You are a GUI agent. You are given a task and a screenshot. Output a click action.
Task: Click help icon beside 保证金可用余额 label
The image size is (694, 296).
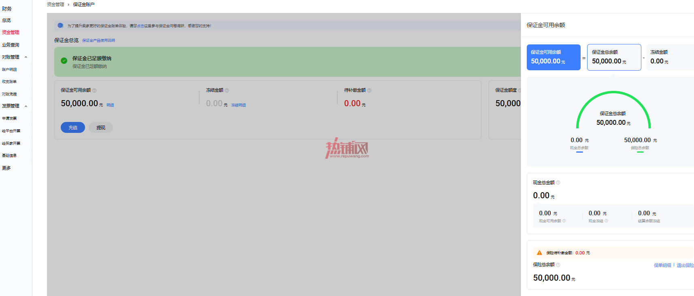point(94,90)
